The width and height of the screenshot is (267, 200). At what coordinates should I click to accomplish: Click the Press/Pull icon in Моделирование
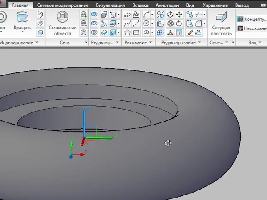40,32
